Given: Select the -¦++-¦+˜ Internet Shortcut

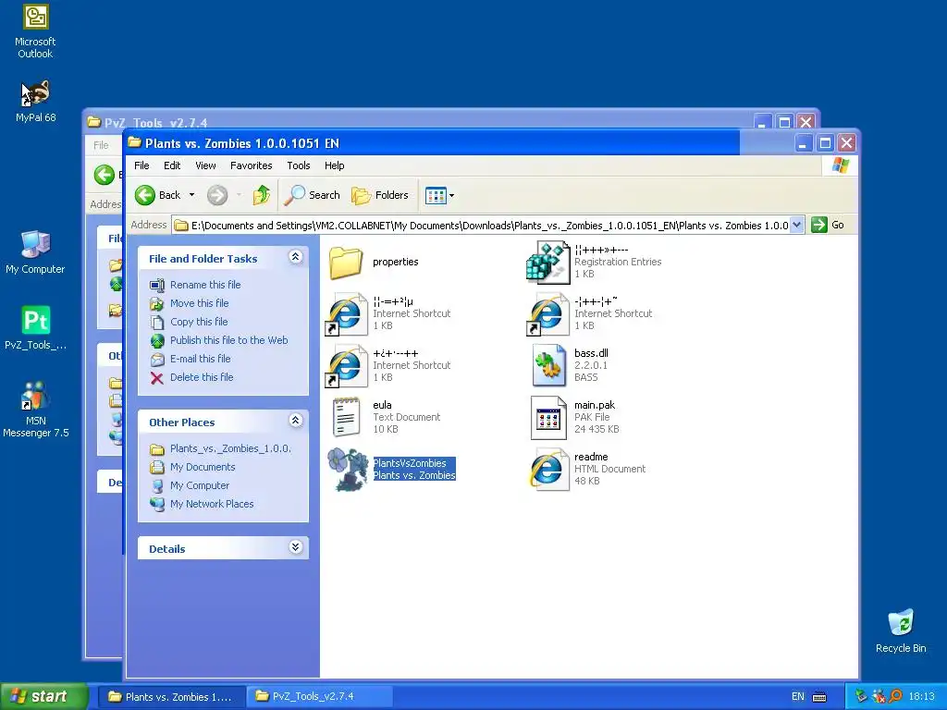Looking at the screenshot, I should coord(547,314).
